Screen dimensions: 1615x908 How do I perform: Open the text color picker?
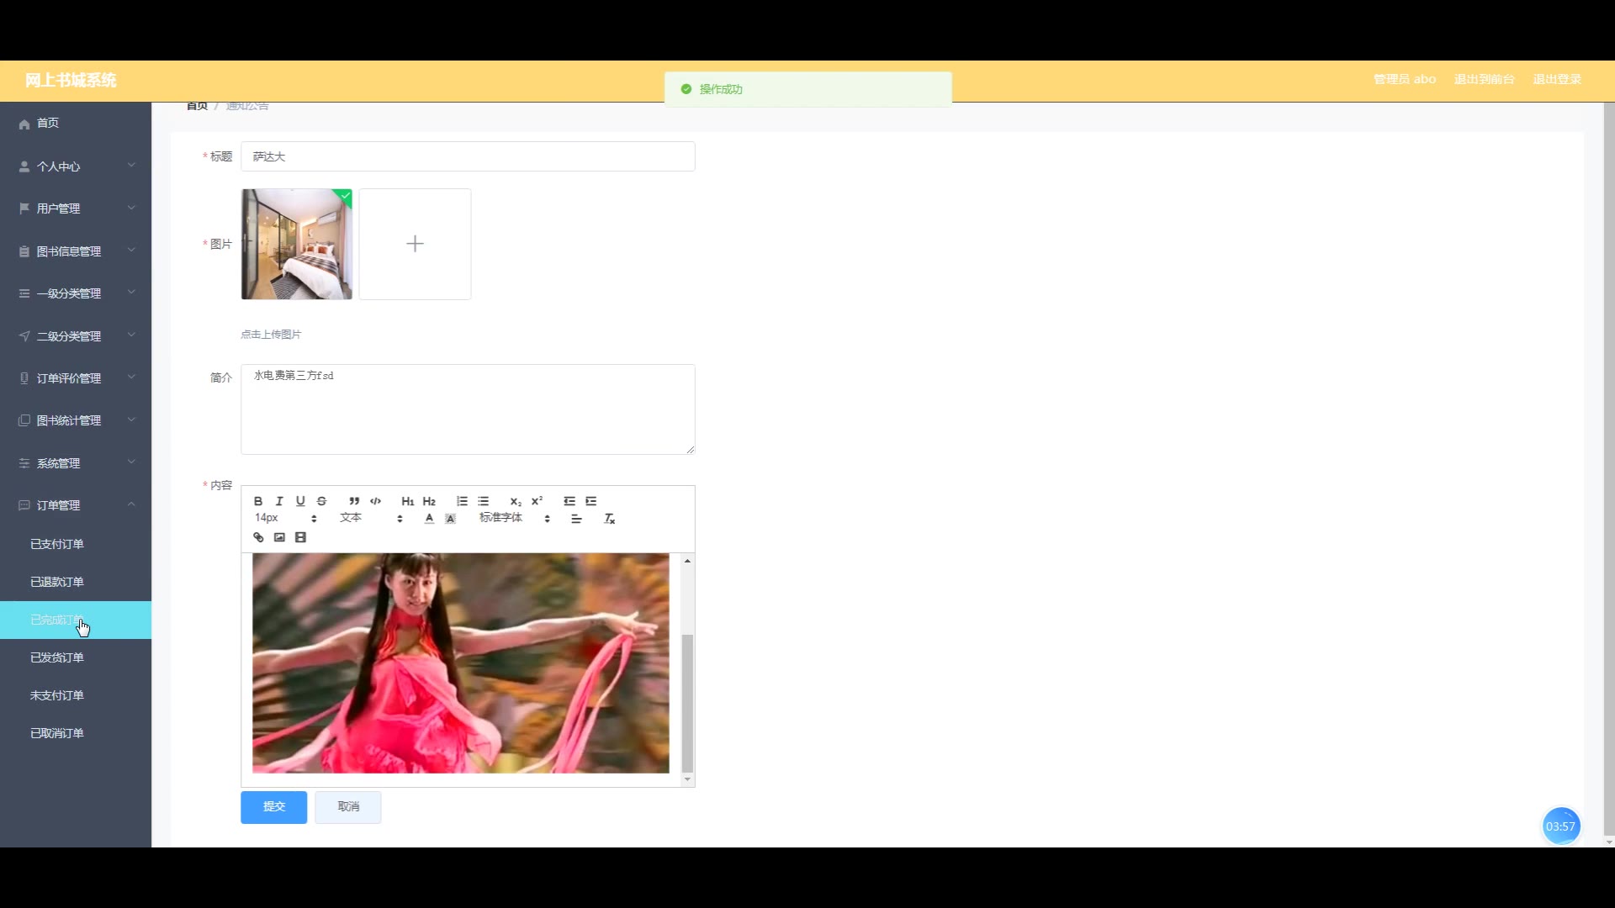coord(429,519)
